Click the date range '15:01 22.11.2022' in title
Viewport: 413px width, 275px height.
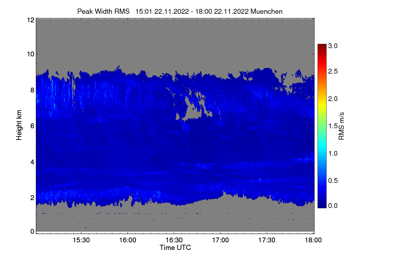pyautogui.click(x=162, y=11)
